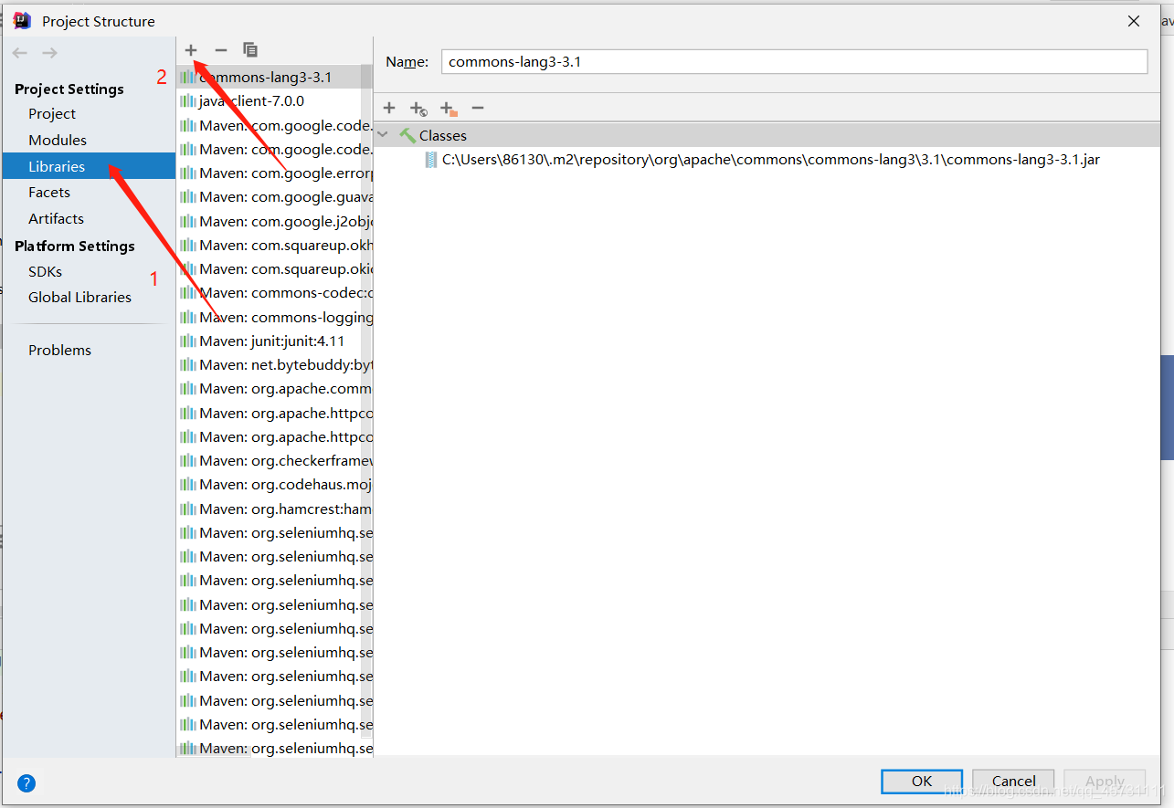The width and height of the screenshot is (1174, 808).
Task: Click the library icon beside net.bytebuddy
Action: (x=187, y=364)
